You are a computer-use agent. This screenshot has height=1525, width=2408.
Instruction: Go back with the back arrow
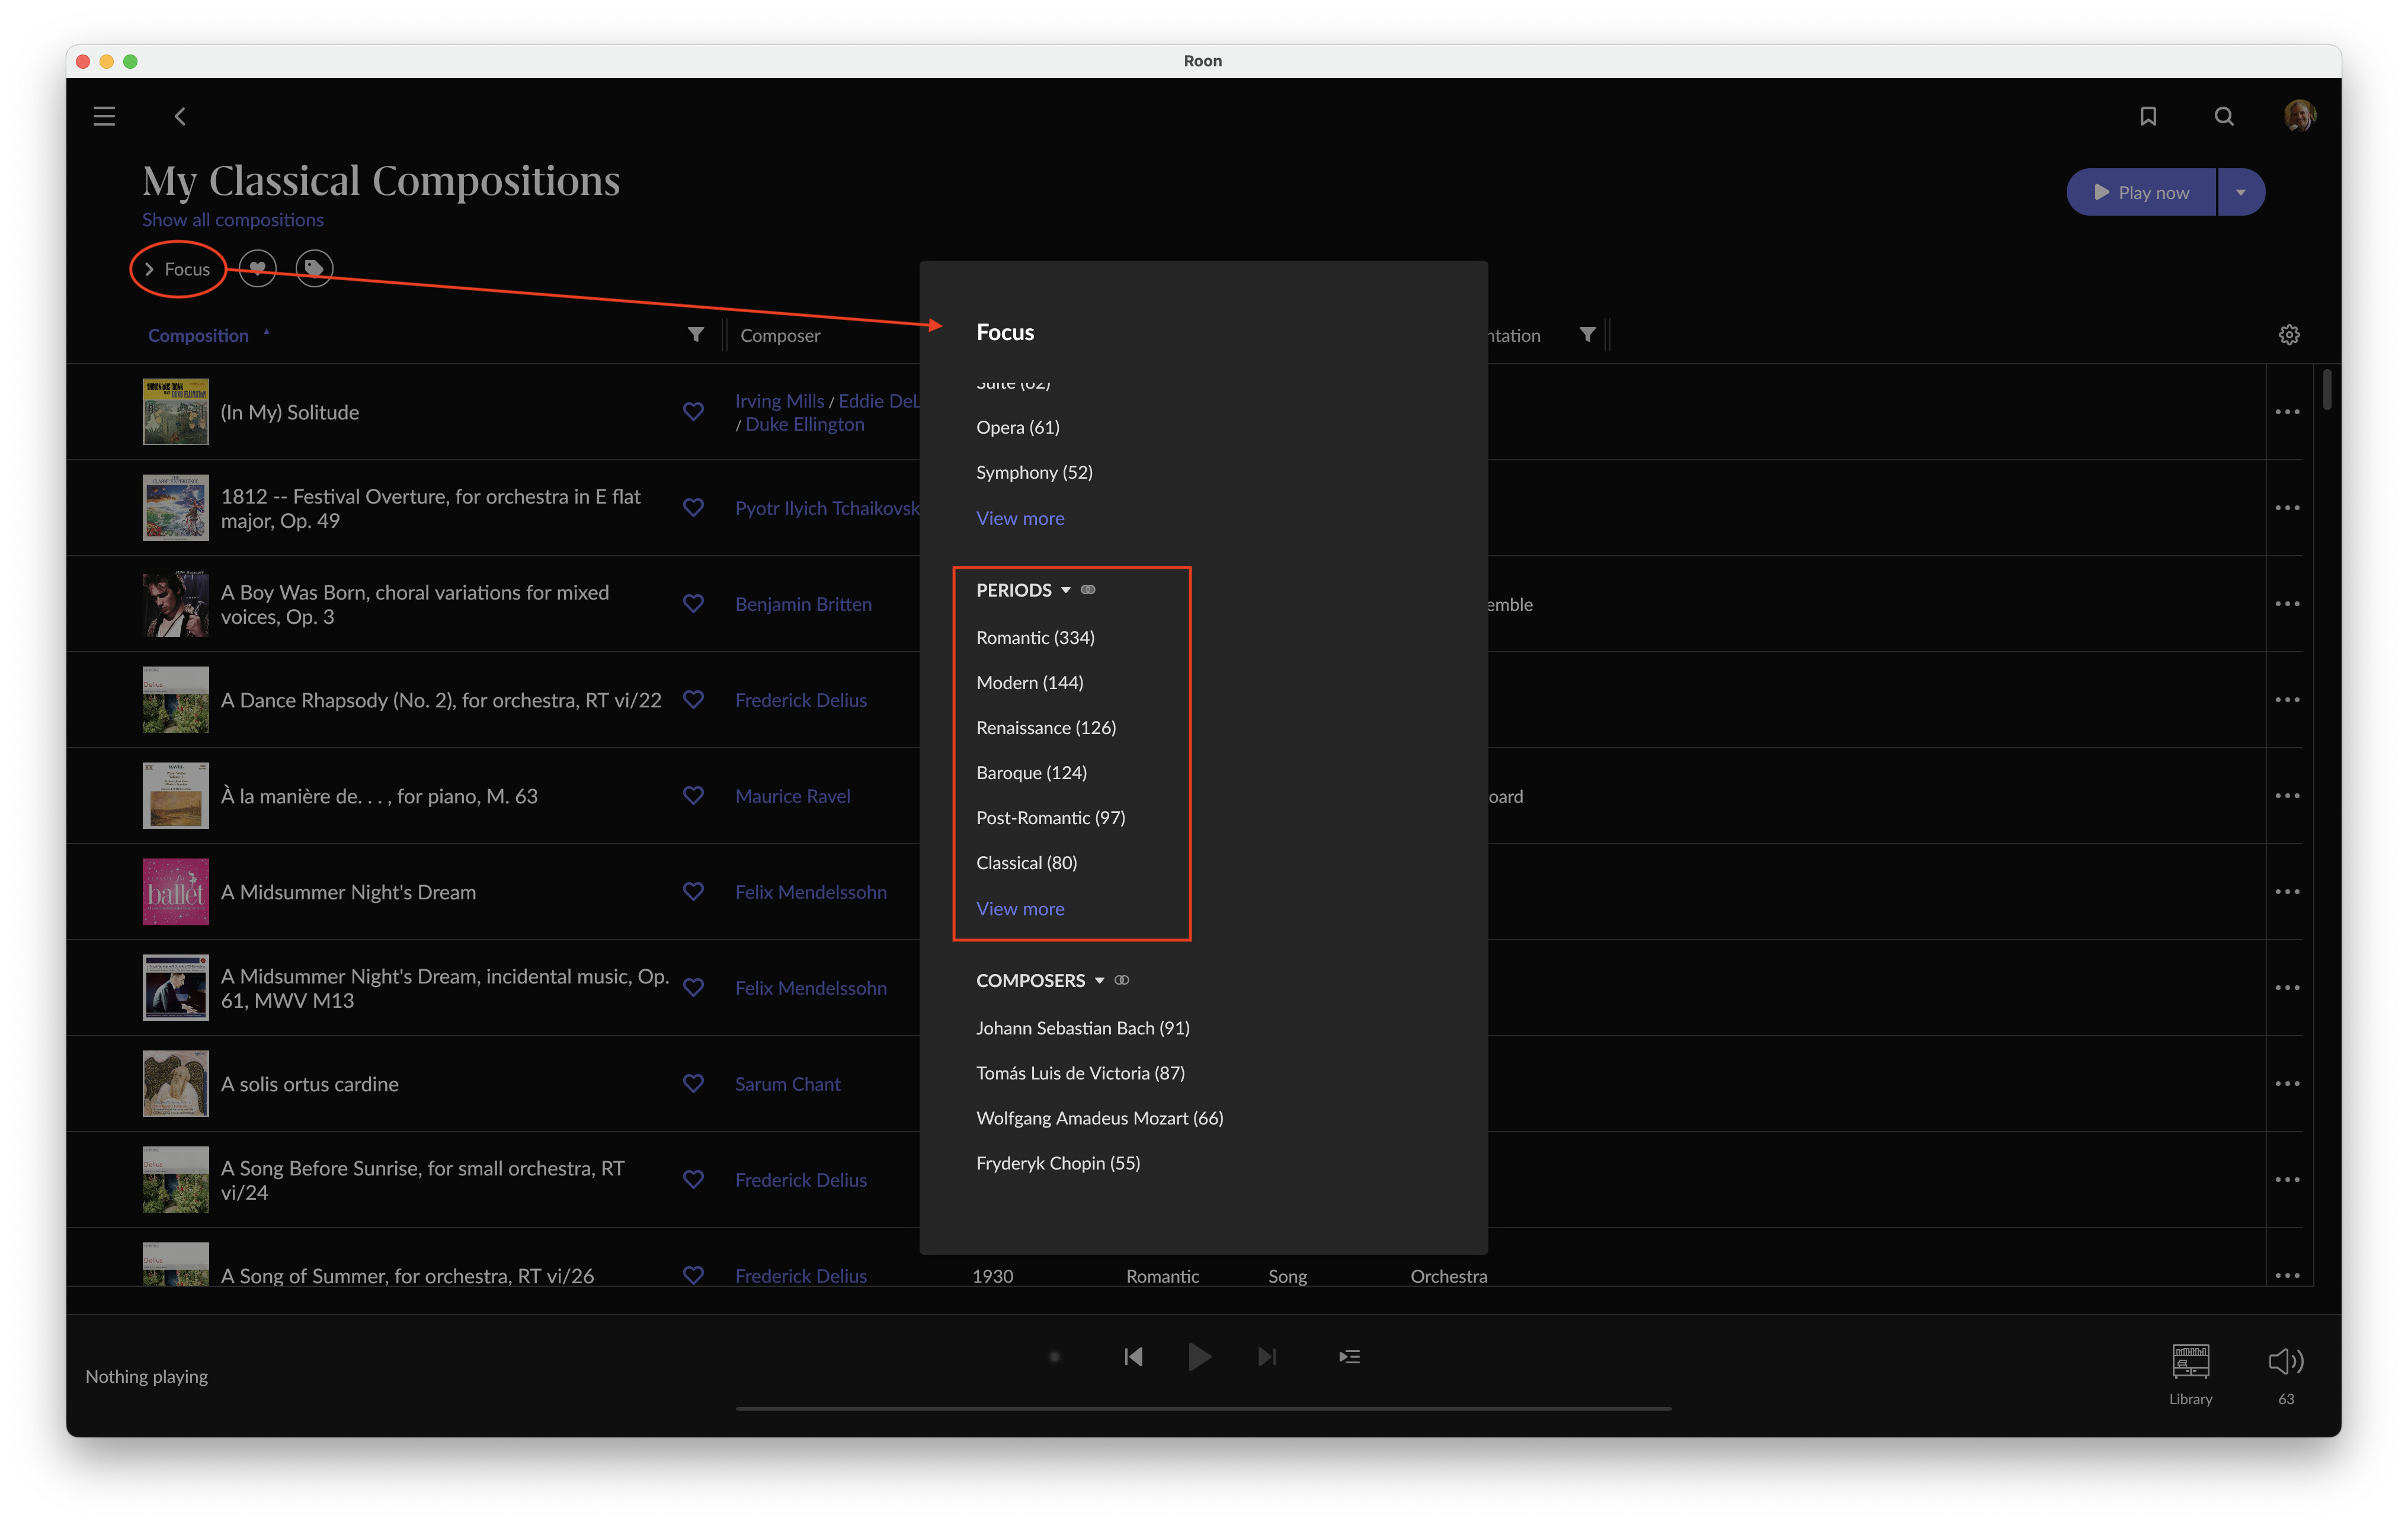pyautogui.click(x=180, y=116)
